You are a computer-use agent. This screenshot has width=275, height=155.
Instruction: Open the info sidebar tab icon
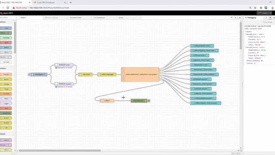click(266, 18)
